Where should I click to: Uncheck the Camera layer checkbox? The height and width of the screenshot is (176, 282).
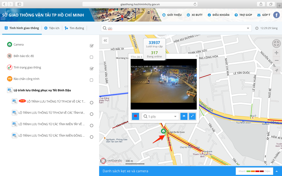92,46
